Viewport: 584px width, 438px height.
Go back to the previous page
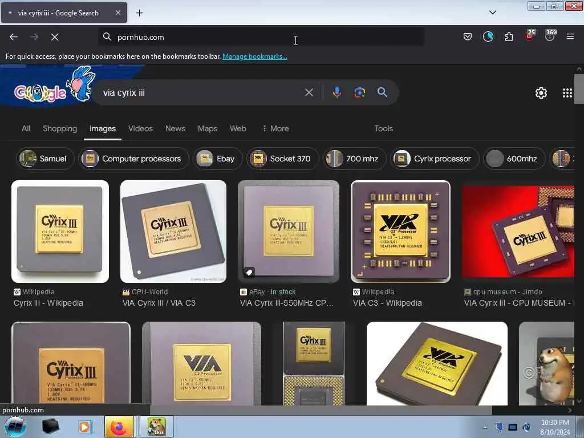[x=14, y=37]
